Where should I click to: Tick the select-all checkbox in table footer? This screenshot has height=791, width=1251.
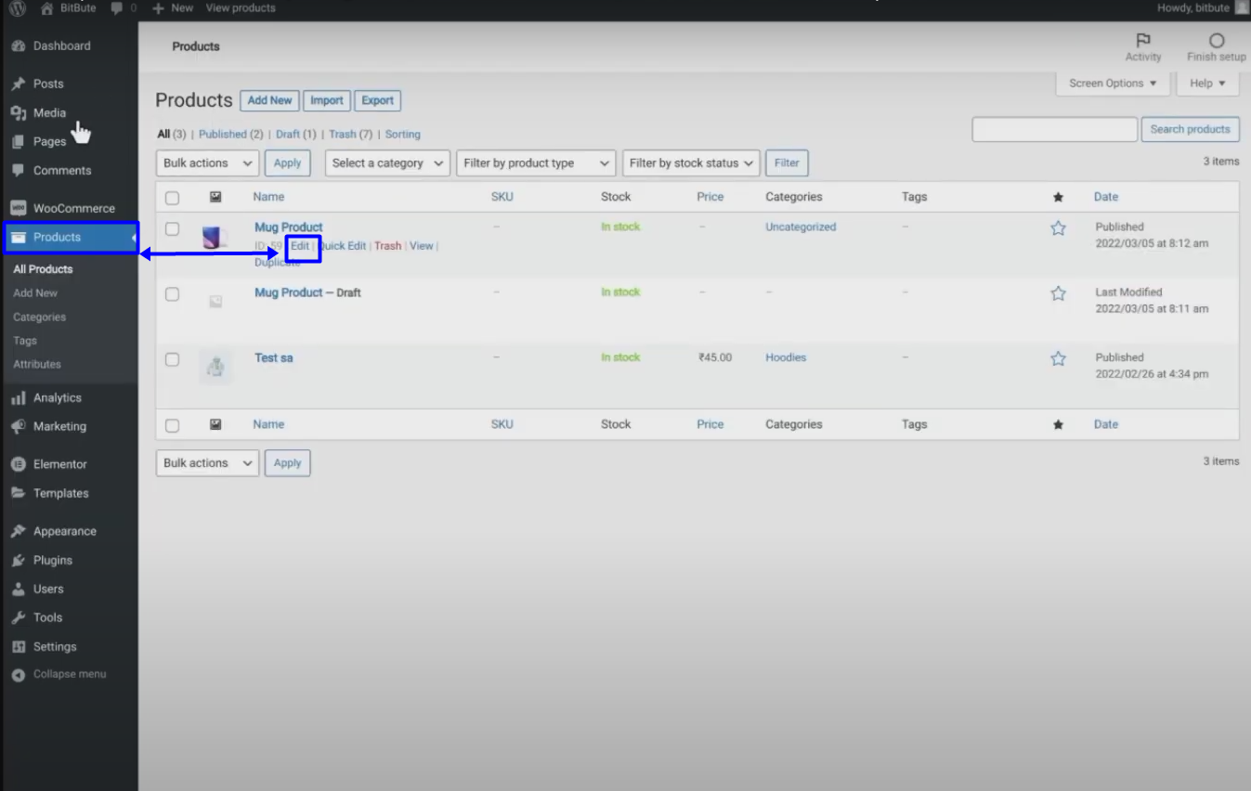(172, 425)
